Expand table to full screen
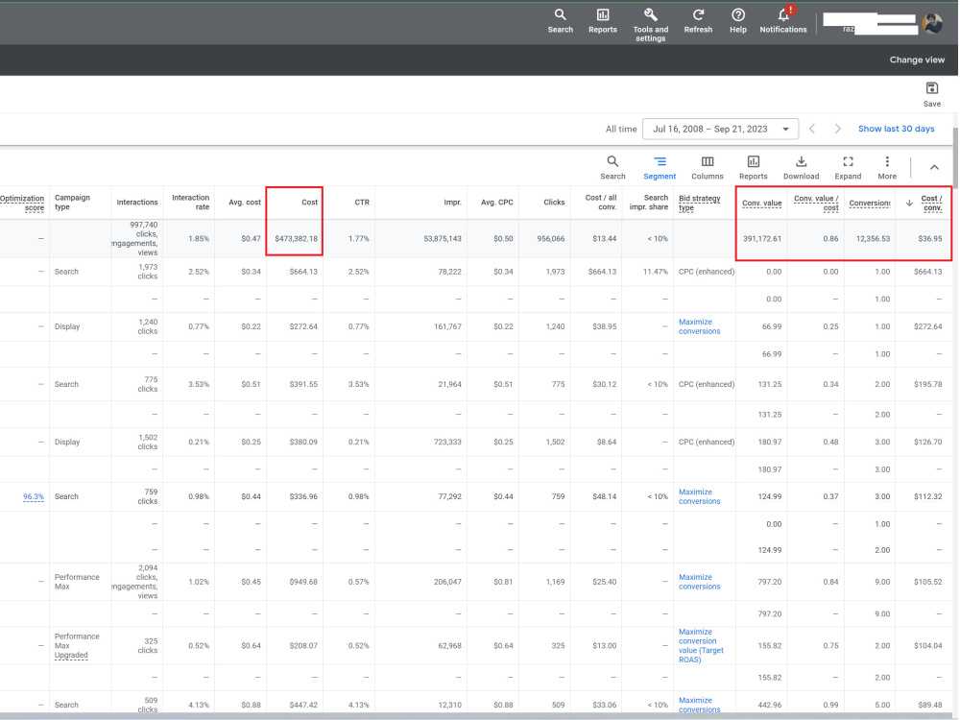The image size is (960, 720). (848, 167)
